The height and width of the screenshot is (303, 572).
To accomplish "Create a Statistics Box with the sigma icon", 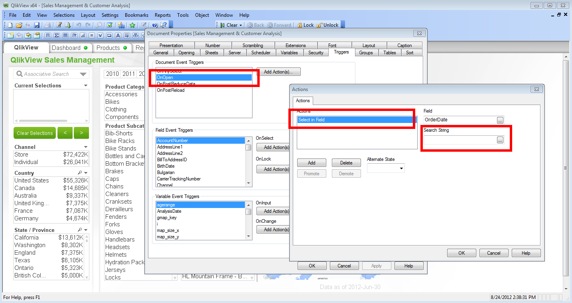I will pyautogui.click(x=57, y=36).
